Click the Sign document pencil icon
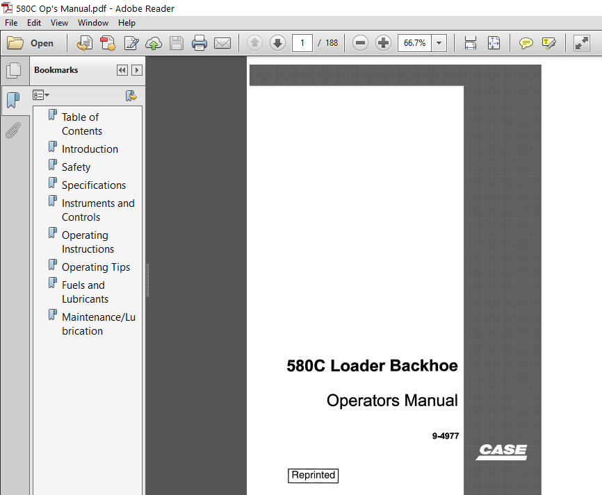Viewport: 602px width, 495px height. 131,43
